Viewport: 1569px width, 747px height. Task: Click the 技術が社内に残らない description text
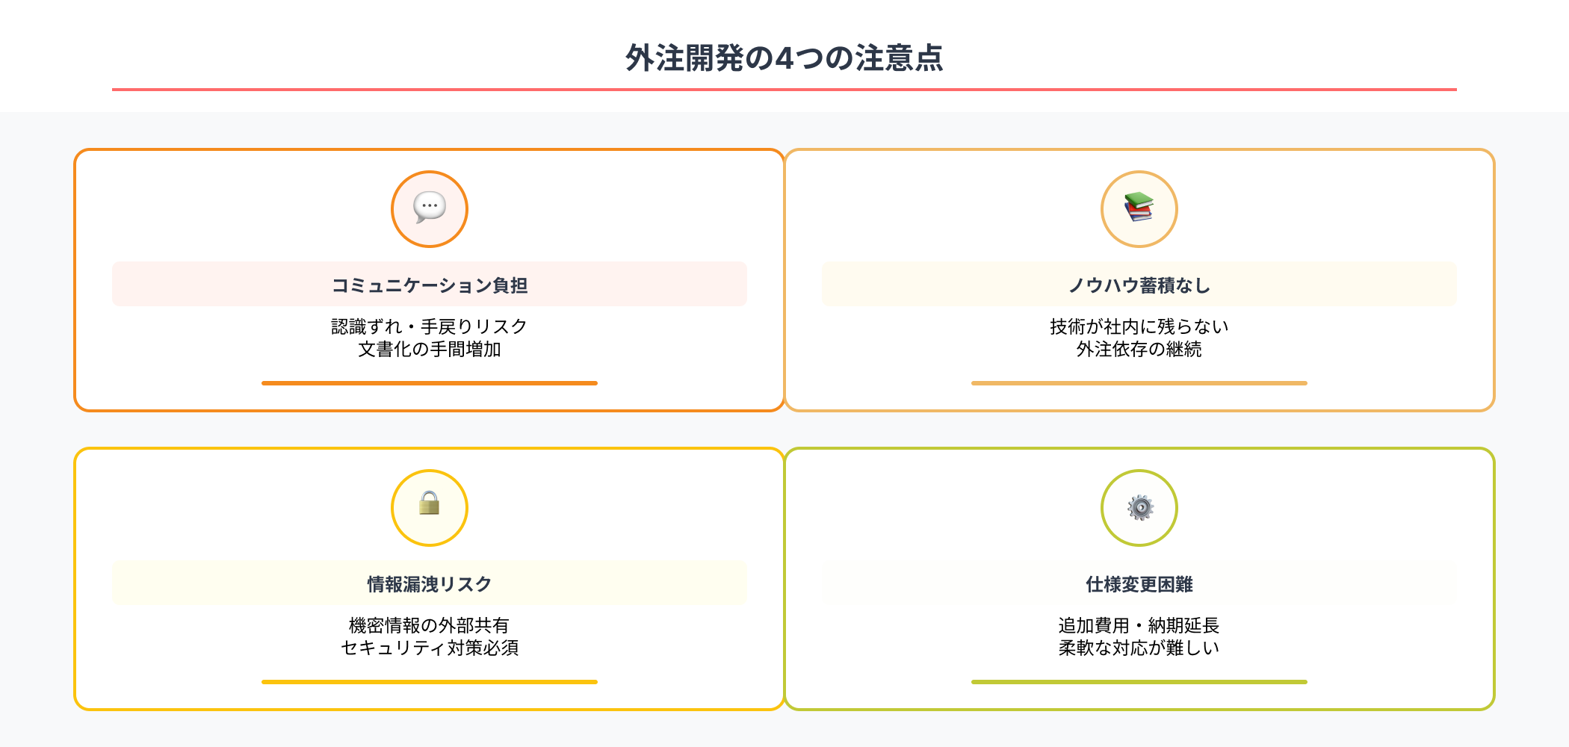tap(1139, 326)
